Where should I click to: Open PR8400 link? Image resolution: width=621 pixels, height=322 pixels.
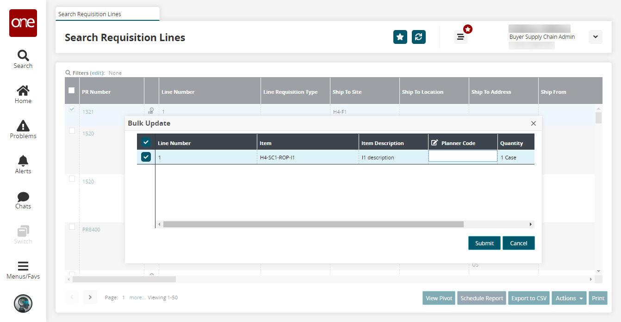[91, 230]
